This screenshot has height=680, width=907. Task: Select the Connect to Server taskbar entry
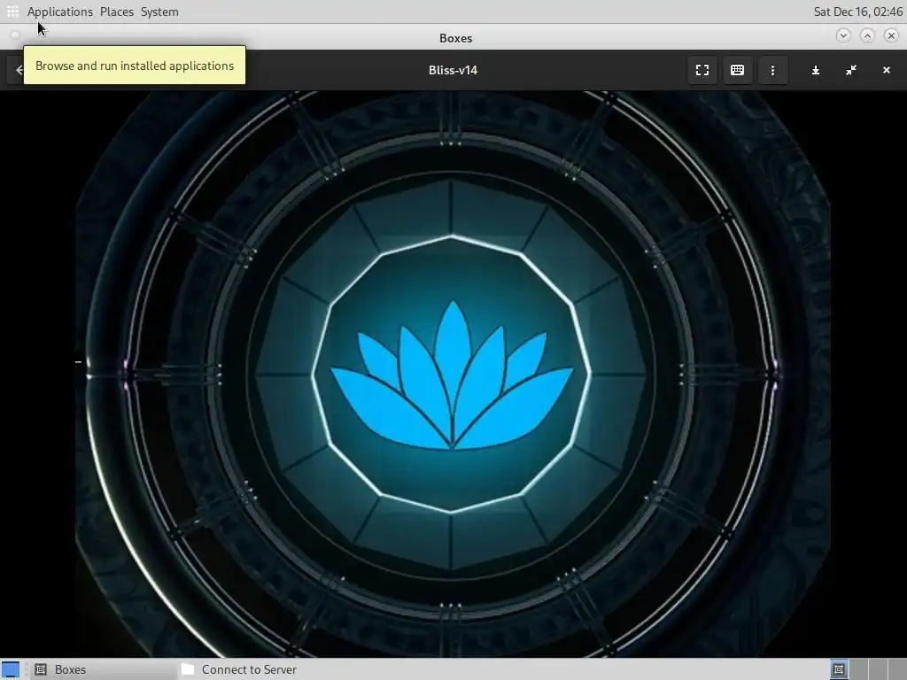(x=249, y=669)
